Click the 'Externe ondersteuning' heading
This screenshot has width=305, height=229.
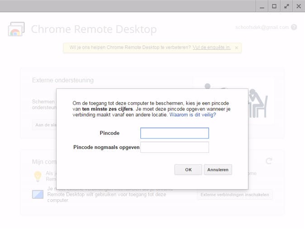coord(63,80)
